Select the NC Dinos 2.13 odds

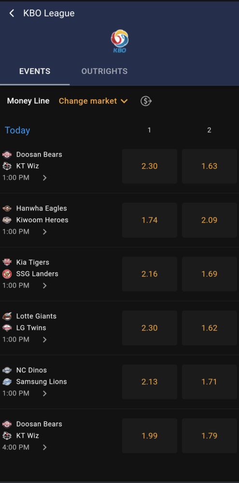(x=149, y=382)
